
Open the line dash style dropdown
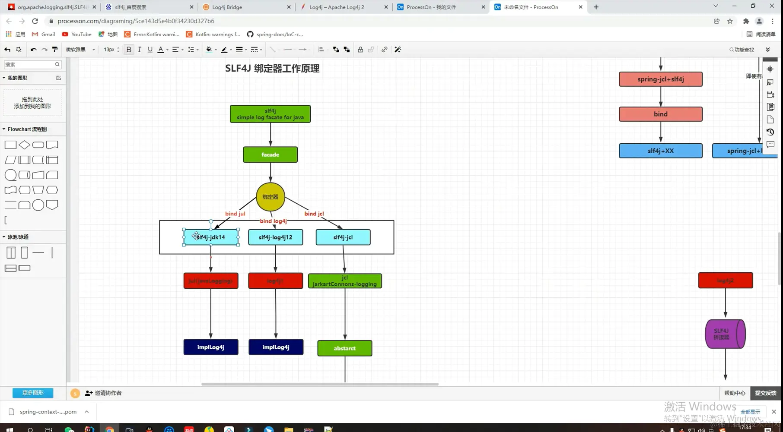[256, 50]
